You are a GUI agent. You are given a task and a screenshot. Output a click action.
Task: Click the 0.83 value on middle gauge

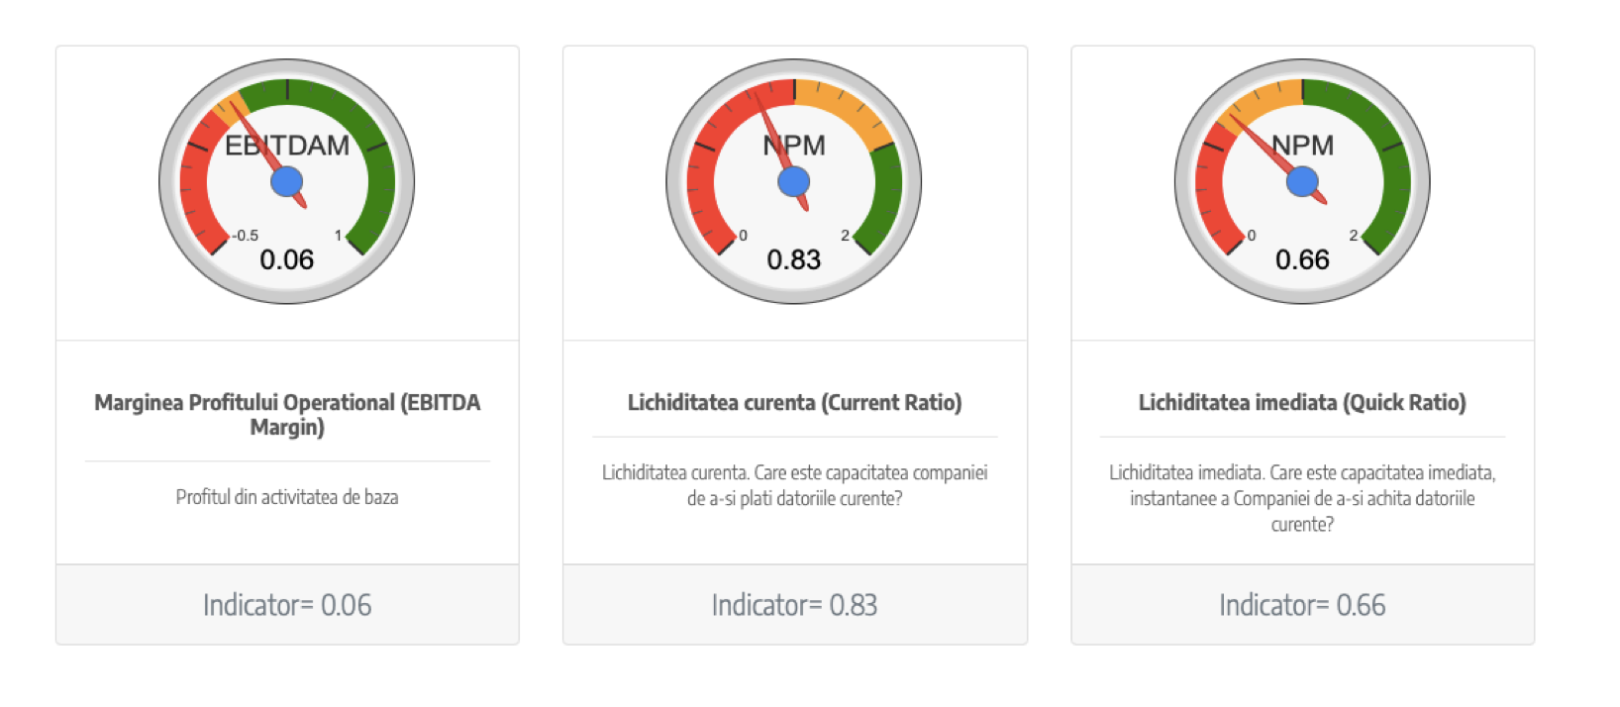click(x=794, y=259)
